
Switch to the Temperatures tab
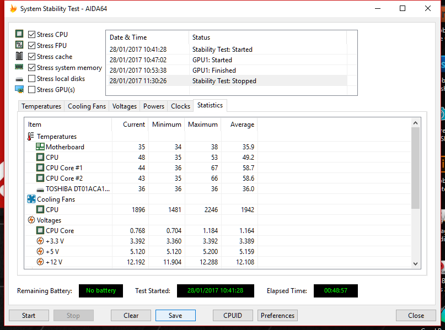[41, 106]
